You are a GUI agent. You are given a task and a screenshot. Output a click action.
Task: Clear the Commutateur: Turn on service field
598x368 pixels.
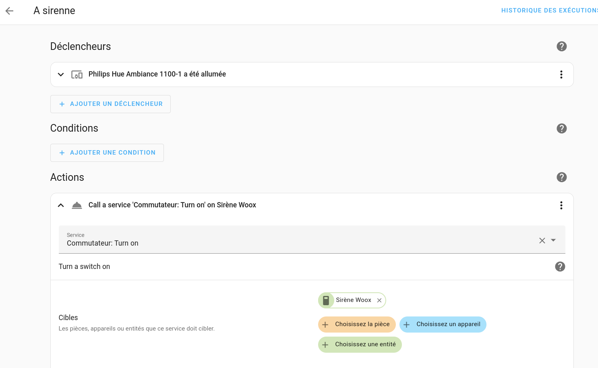click(x=542, y=240)
